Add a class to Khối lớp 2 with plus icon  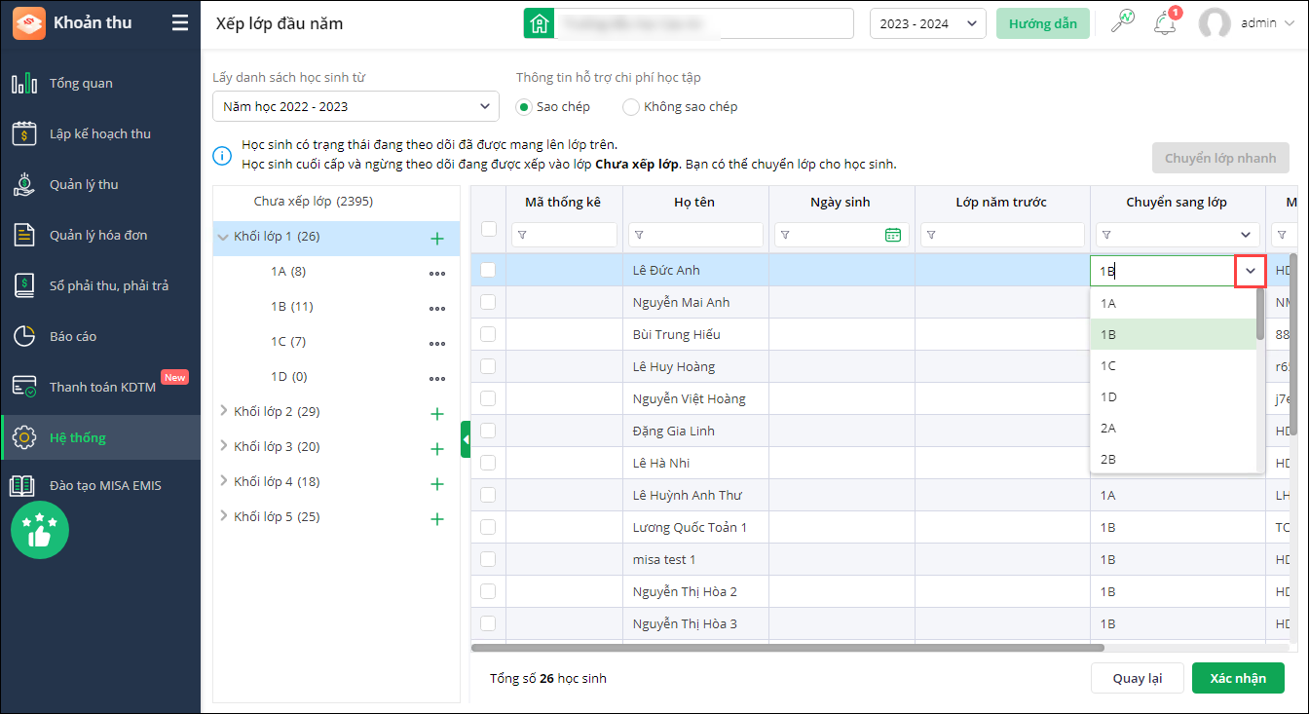pos(437,414)
